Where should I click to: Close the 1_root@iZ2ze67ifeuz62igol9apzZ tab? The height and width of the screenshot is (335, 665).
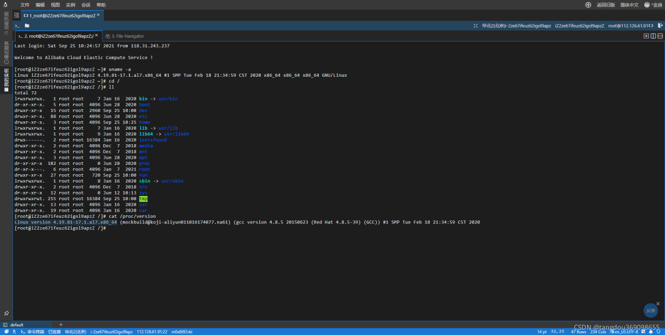coord(98,15)
